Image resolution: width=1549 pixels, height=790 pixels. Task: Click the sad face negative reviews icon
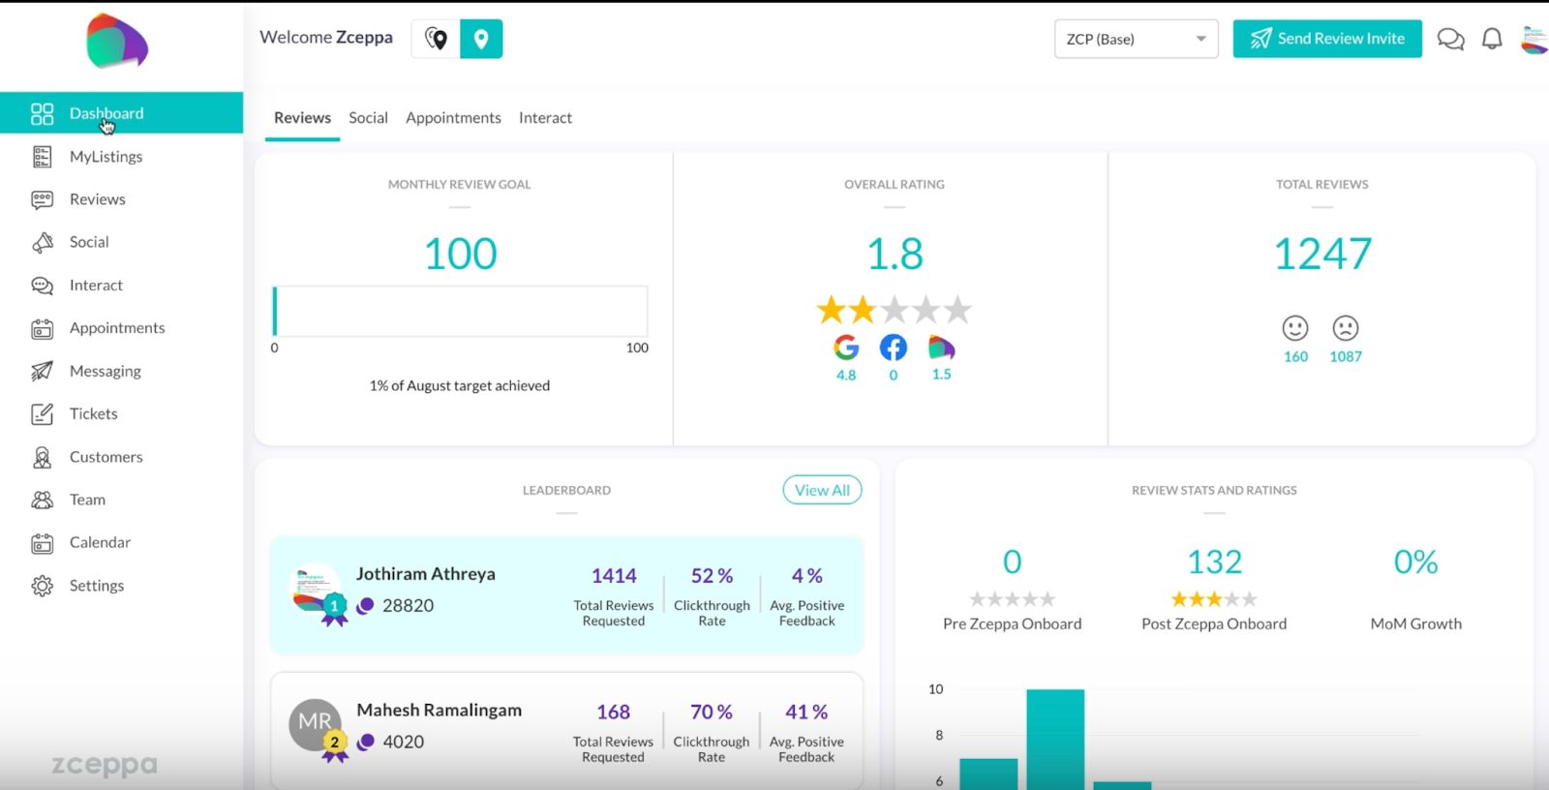pyautogui.click(x=1346, y=328)
